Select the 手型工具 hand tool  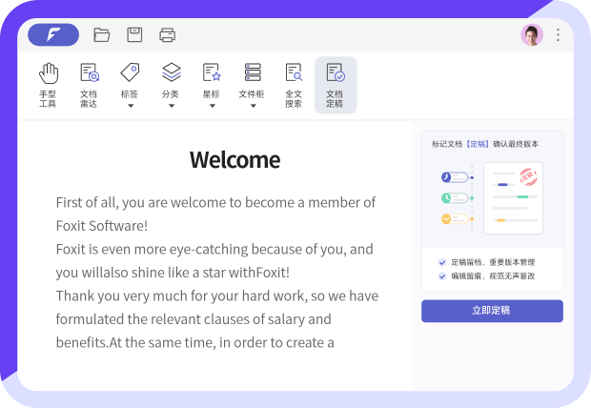tap(48, 85)
